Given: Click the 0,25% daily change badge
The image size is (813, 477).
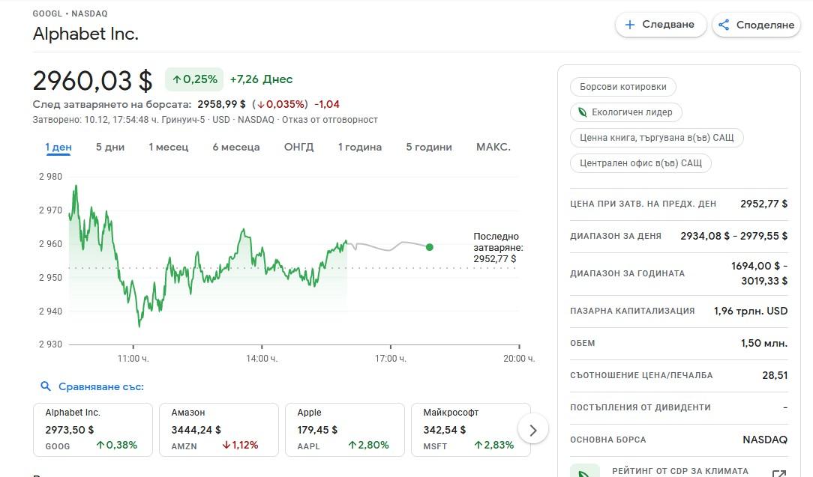Looking at the screenshot, I should 194,79.
